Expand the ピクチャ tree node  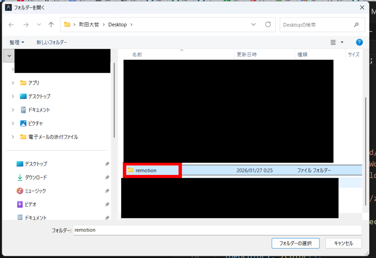point(13,123)
